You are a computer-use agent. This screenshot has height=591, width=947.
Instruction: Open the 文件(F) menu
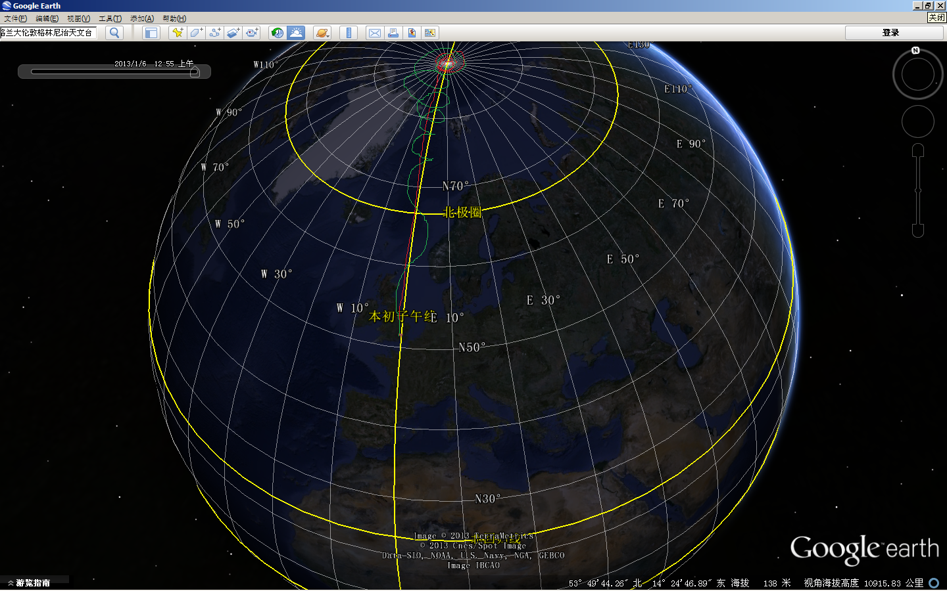(x=15, y=18)
